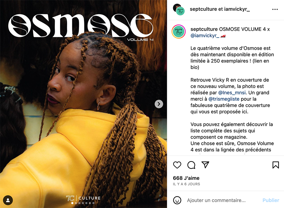Open the three-dot more options menu

coord(275,9)
